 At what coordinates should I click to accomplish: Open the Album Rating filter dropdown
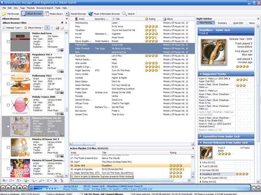click(x=33, y=28)
